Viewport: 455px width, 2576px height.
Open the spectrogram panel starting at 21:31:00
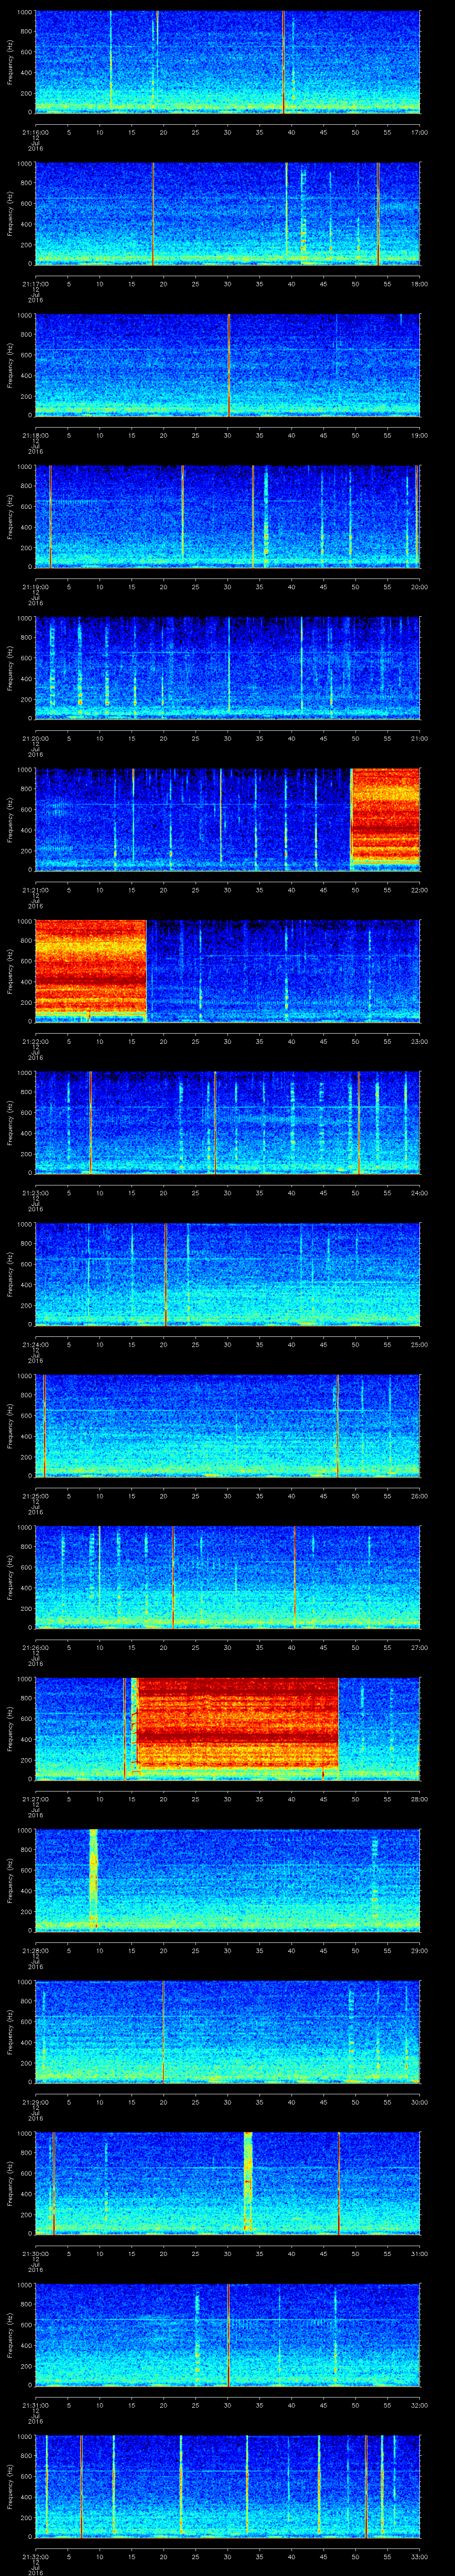pos(227,2336)
